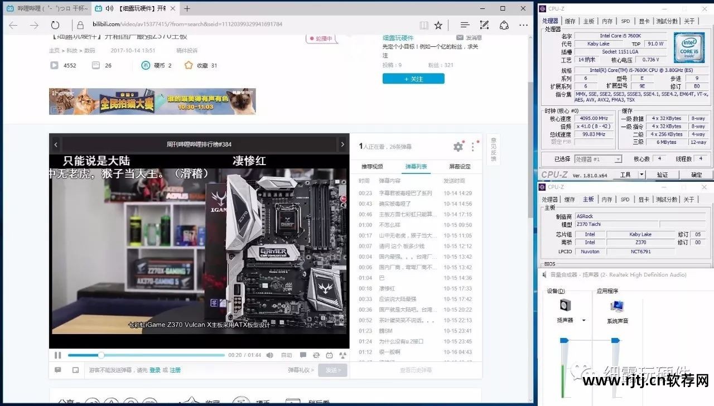Expand the speaker device dropdown in mixer
Screen dimensions: 714x406
583,321
